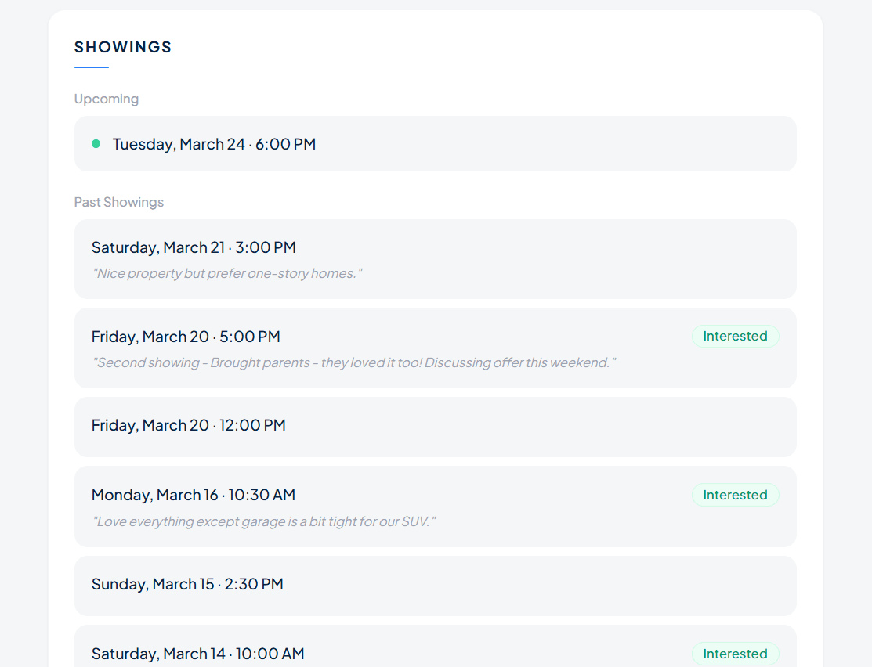This screenshot has width=872, height=667.
Task: Click the "Second showing - Brought parents" feedback note
Action: [x=354, y=362]
